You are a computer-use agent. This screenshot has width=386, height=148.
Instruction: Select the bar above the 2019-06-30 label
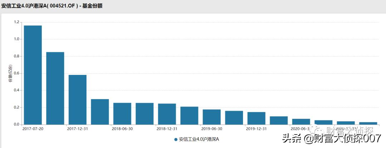tap(212, 117)
